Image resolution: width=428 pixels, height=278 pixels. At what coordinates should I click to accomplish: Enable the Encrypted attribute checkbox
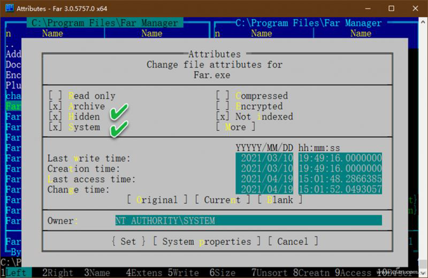click(x=223, y=106)
